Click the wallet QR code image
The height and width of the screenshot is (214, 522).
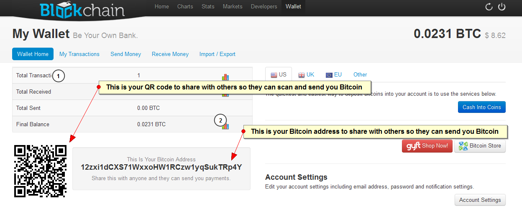click(x=41, y=171)
